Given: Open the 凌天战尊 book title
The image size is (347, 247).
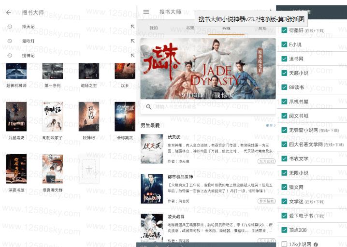Looking at the screenshot, I should (x=176, y=217).
